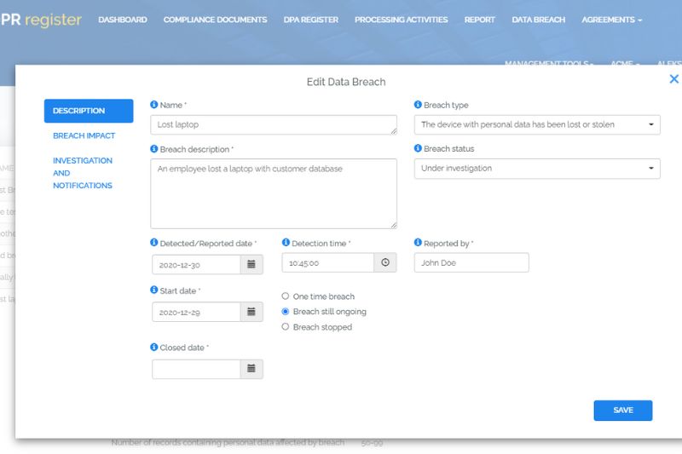The width and height of the screenshot is (682, 454).
Task: Click info icon beside Start date
Action: [154, 290]
